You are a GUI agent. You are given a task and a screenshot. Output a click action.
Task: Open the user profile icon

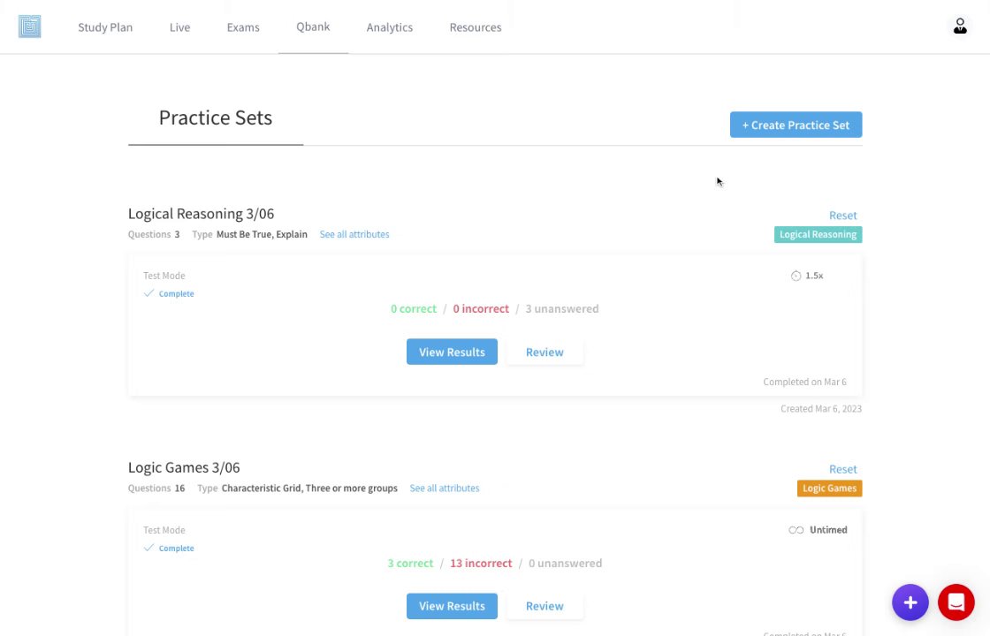click(x=960, y=26)
